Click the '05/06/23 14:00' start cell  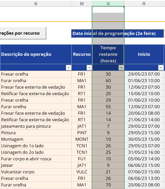144,159
